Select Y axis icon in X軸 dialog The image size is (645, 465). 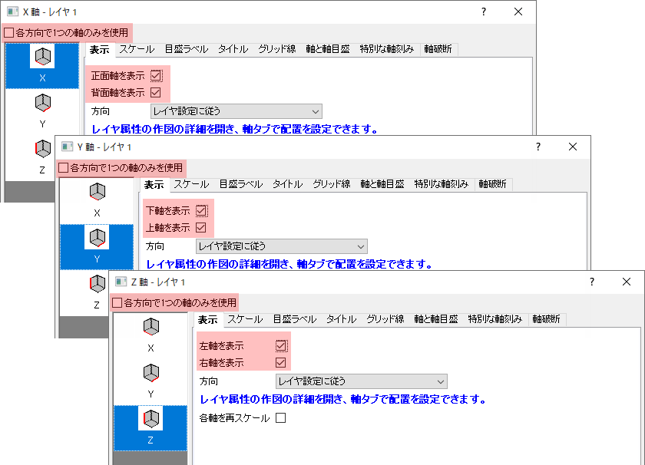coord(42,103)
